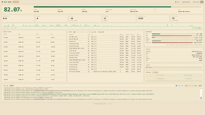The width and height of the screenshot is (205, 115).
Task: Click the peer count badge next to Peers title
Action: pos(74,32)
